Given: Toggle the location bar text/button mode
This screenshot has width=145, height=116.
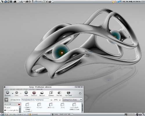Looking at the screenshot, I should point(6,100).
